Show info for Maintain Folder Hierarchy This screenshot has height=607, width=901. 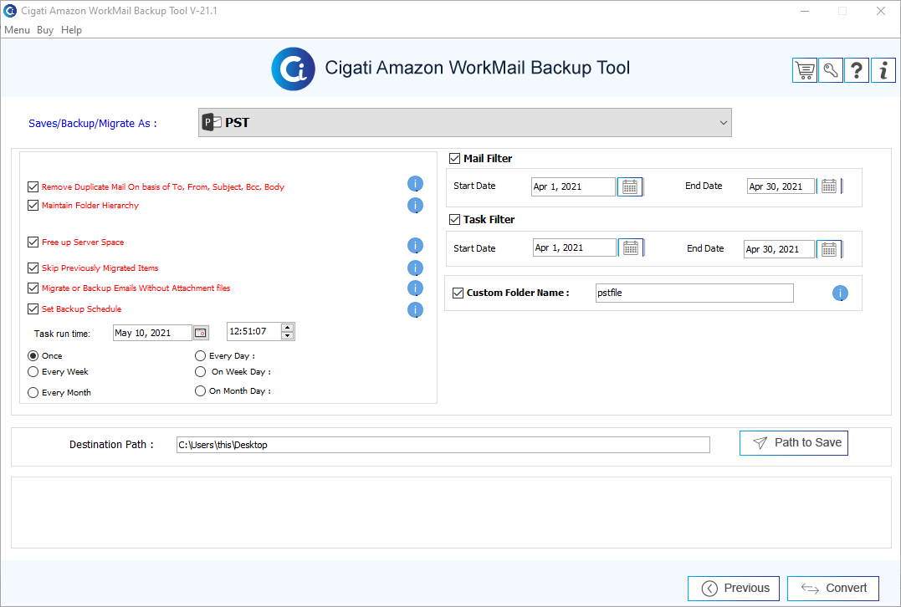(x=416, y=206)
